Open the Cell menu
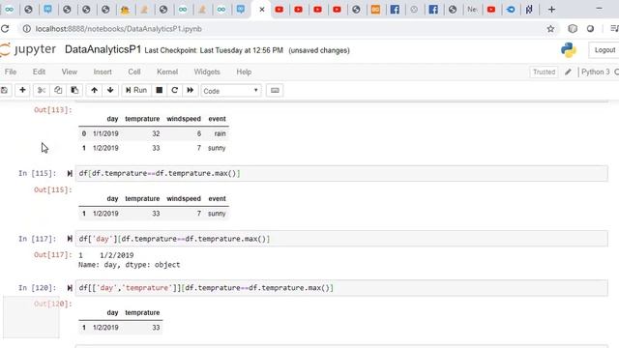Viewport: 619px width, 348px height. coord(134,72)
